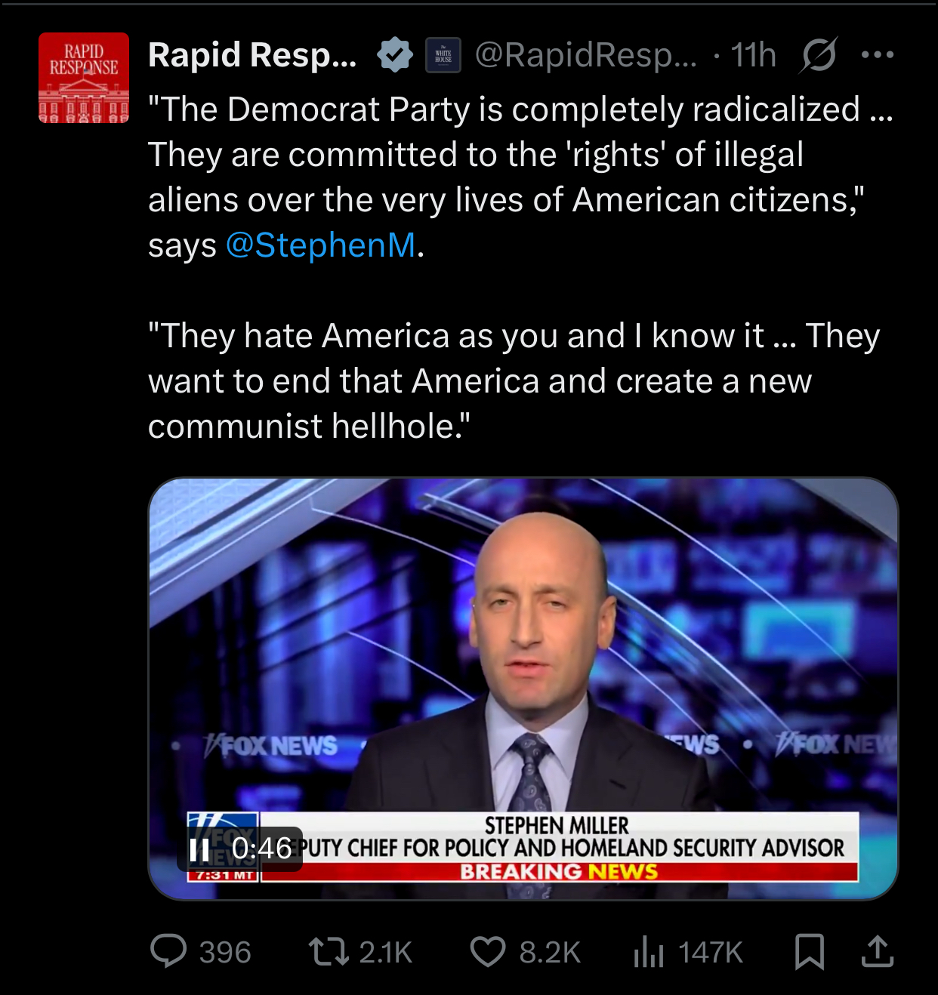Like the post with the heart icon

488,951
